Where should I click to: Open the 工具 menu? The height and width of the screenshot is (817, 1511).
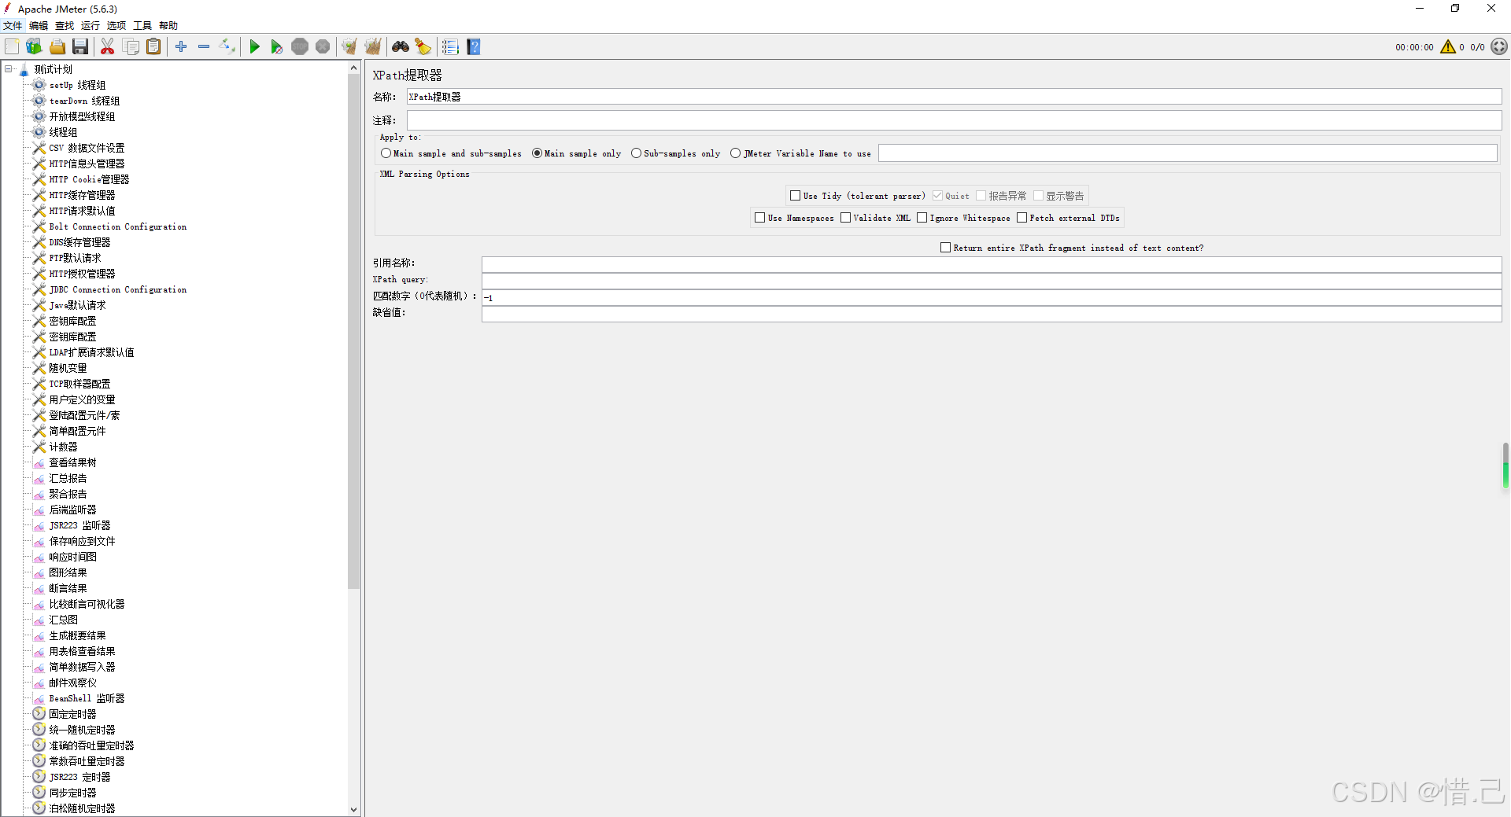click(x=142, y=26)
